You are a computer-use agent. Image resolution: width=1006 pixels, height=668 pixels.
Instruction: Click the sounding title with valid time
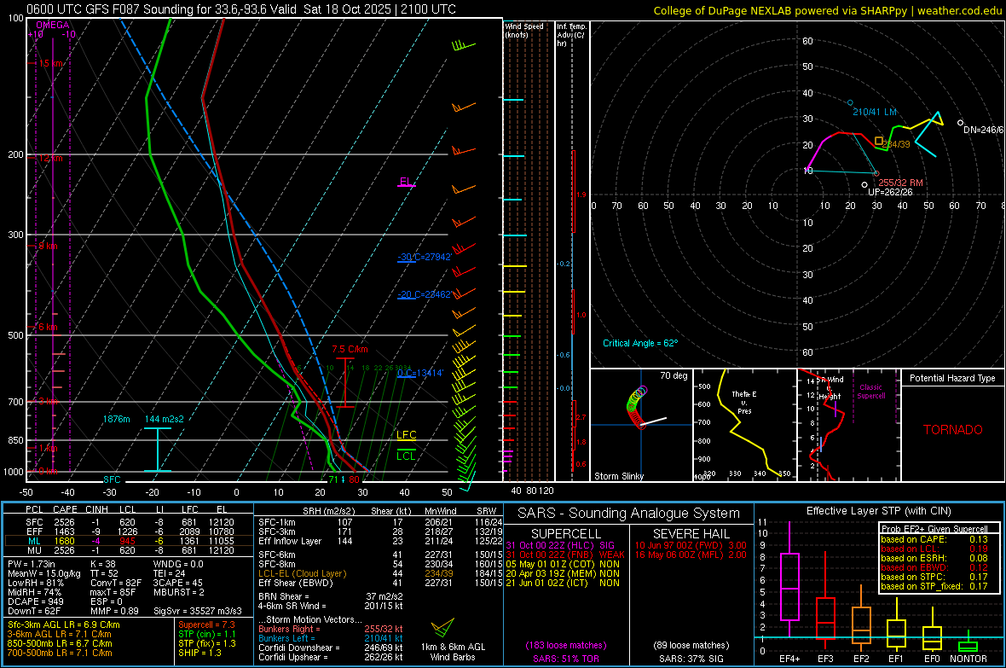(x=241, y=9)
